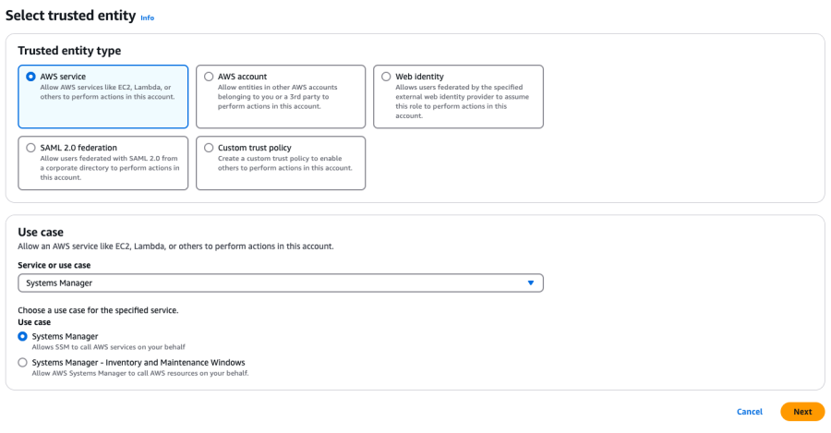Pick SAML 2.0 federation entity type
This screenshot has width=831, height=433.
pos(31,148)
